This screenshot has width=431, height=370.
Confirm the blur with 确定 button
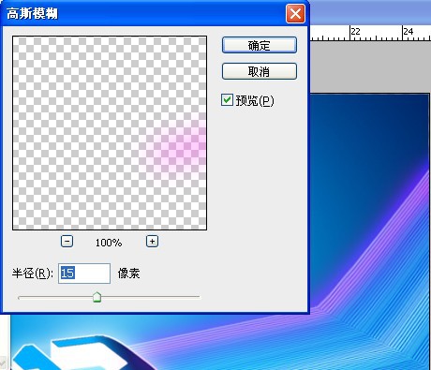(x=260, y=45)
